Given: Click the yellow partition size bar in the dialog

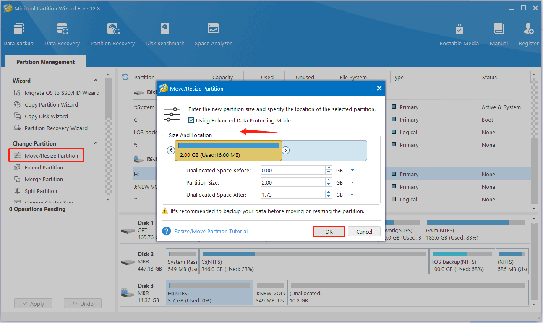Looking at the screenshot, I should (x=228, y=151).
